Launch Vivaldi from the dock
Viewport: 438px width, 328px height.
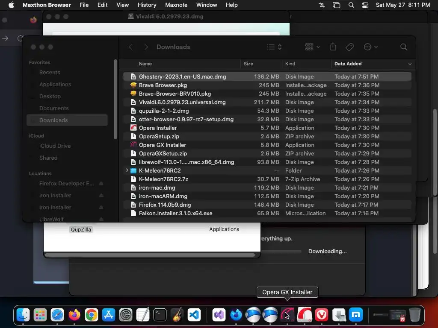322,315
